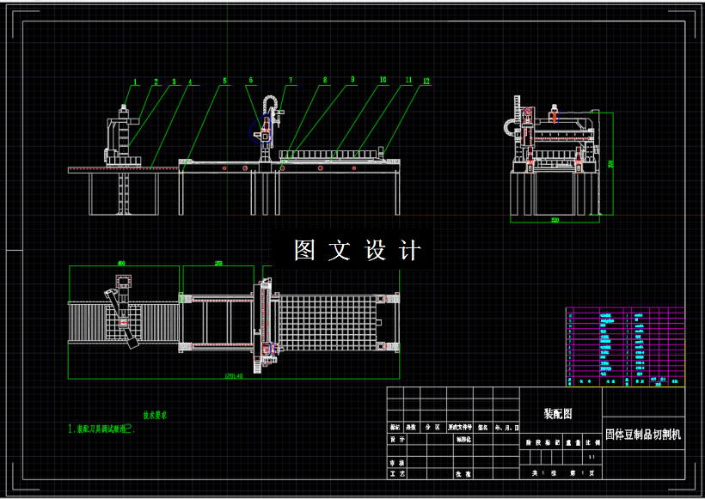705x499 pixels.
Task: Pick the 200 height dimension beside the side view
Action: (x=610, y=164)
